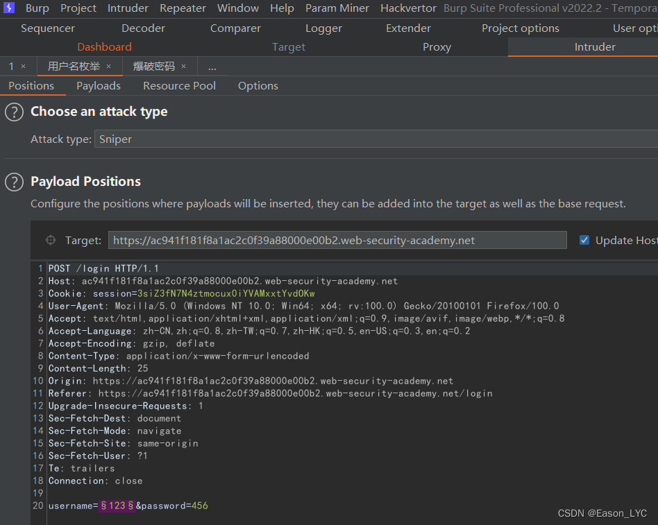Open the Intruder menu in menu bar

(128, 8)
